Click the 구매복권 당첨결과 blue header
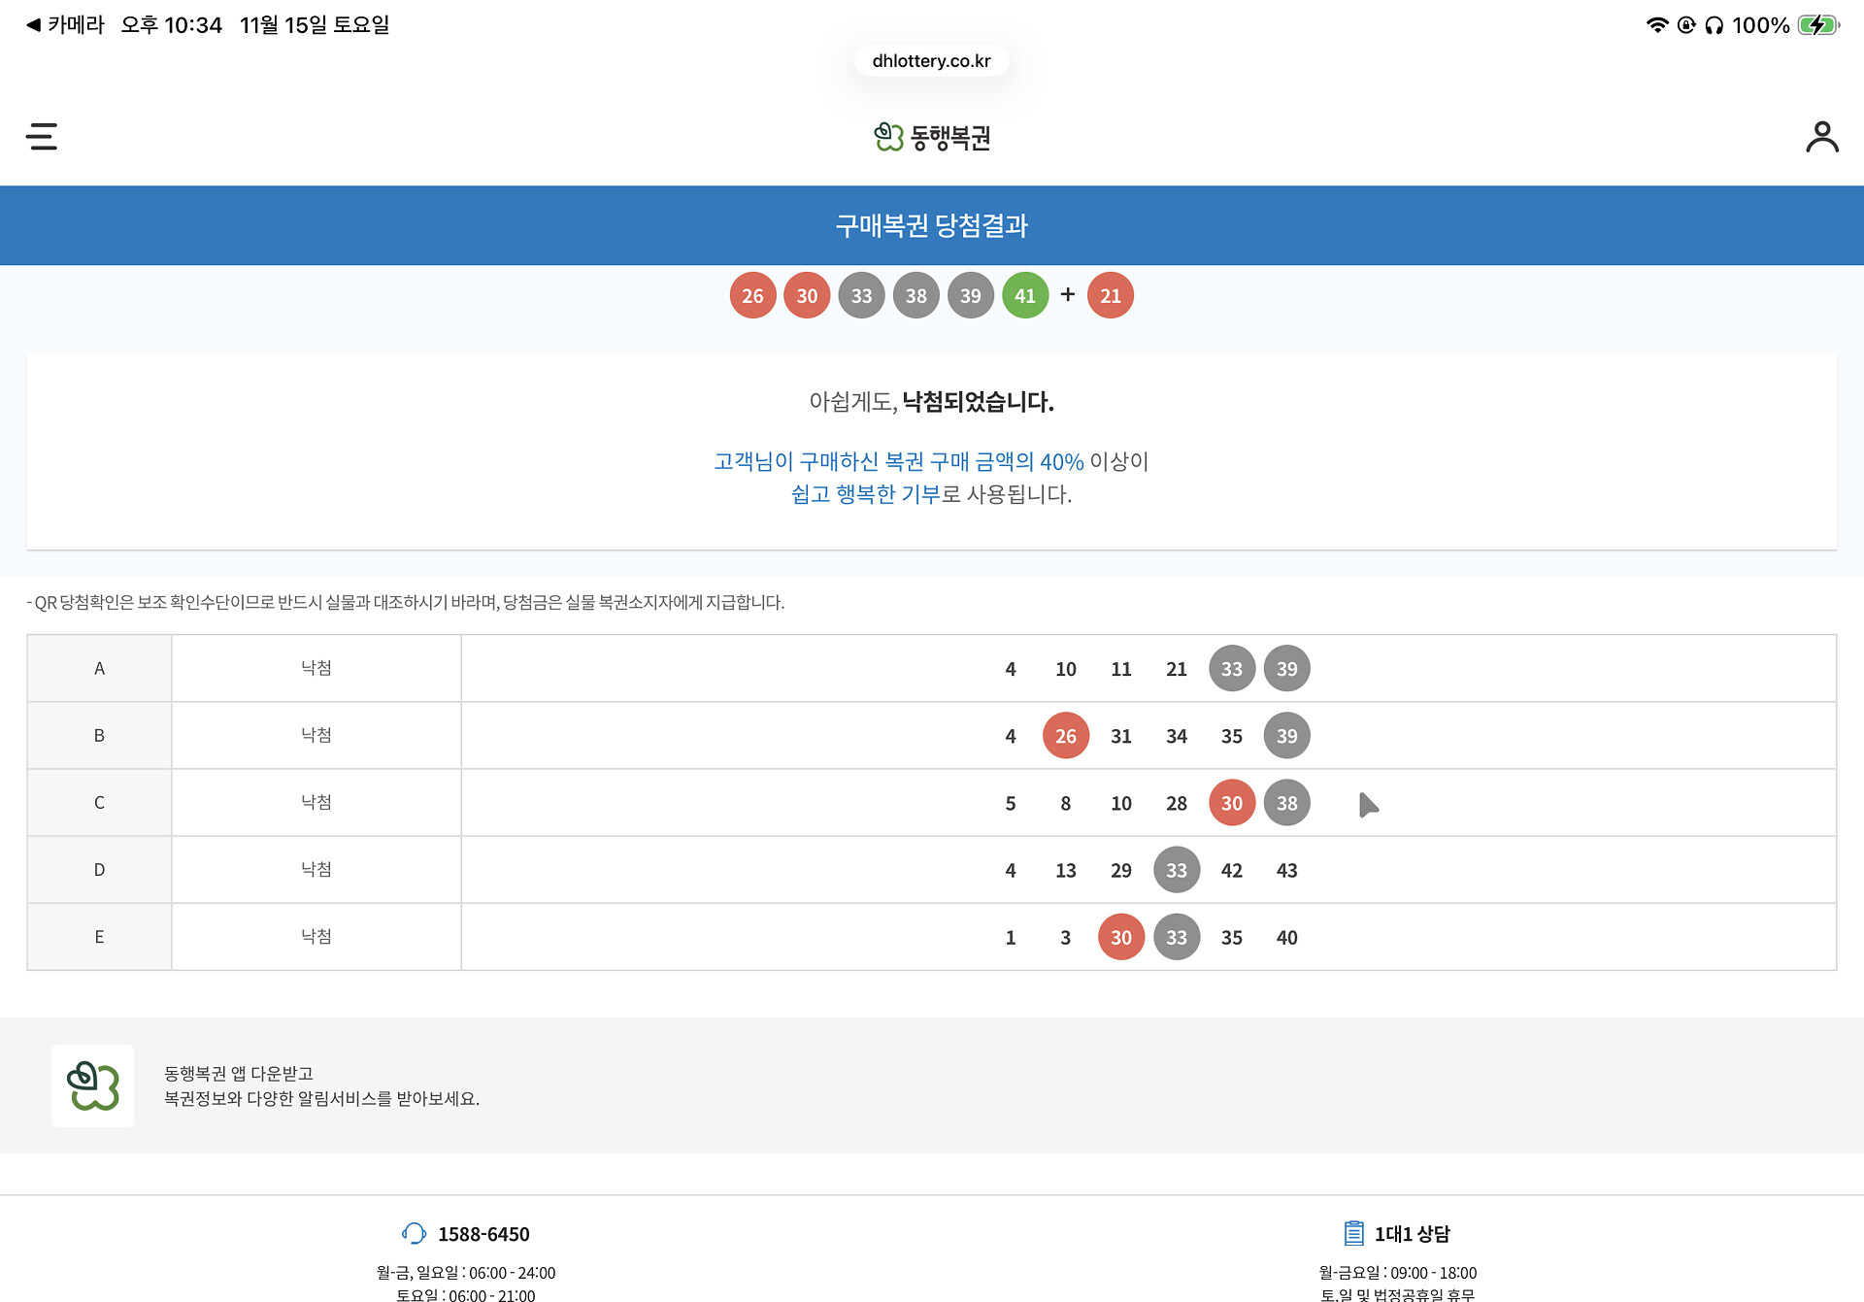Viewport: 1864px width, 1302px height. (931, 225)
